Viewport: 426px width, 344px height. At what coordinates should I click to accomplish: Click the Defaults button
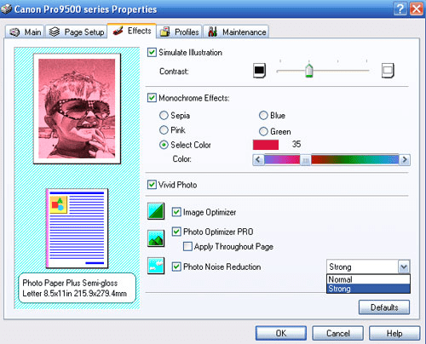[x=384, y=307]
